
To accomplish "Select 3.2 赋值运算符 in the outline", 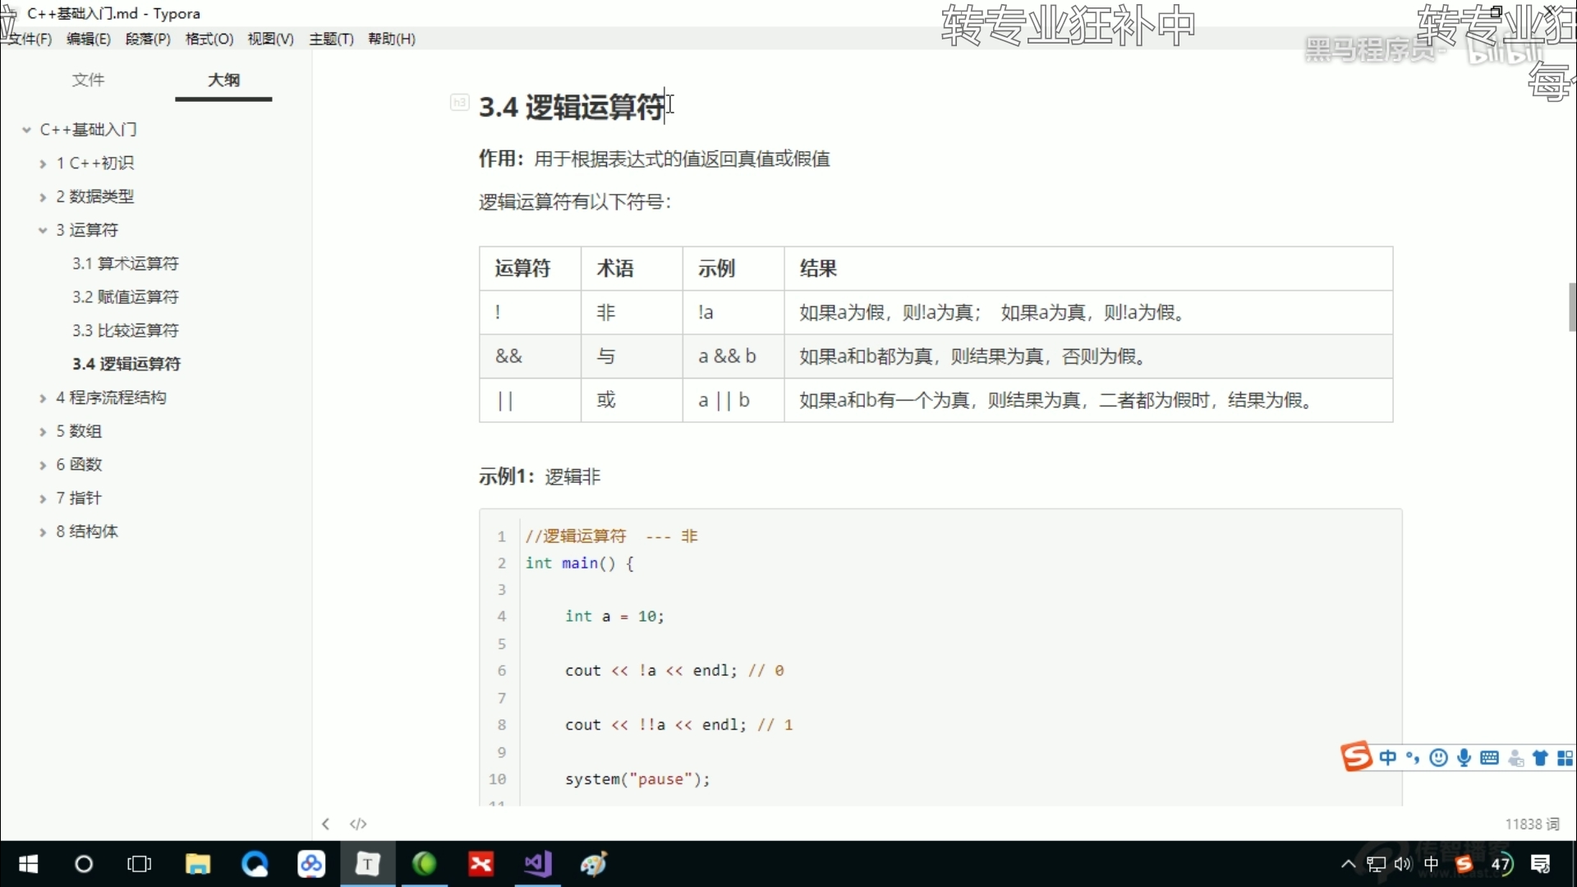I will coord(126,296).
